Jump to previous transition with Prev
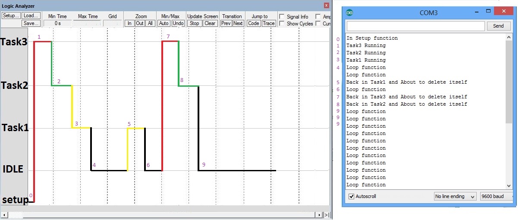The image size is (519, 220). tap(226, 23)
